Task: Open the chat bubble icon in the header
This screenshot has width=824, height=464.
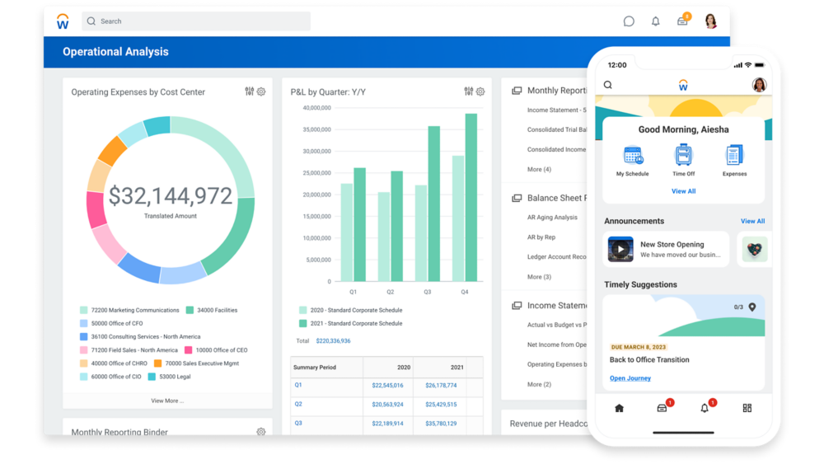Action: point(629,21)
